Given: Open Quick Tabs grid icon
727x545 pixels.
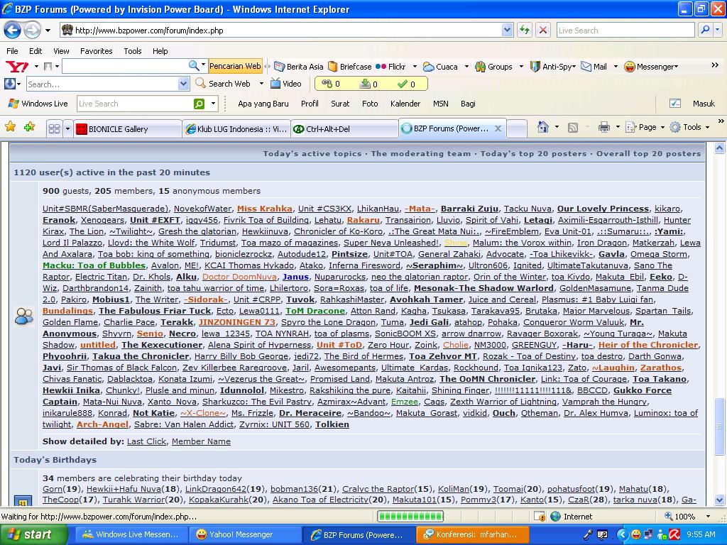Looking at the screenshot, I should point(54,129).
